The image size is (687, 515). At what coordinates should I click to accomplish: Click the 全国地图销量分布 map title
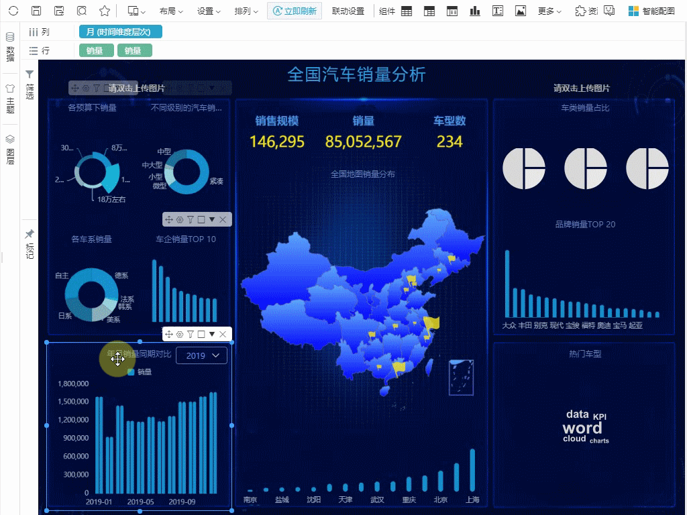pyautogui.click(x=363, y=174)
